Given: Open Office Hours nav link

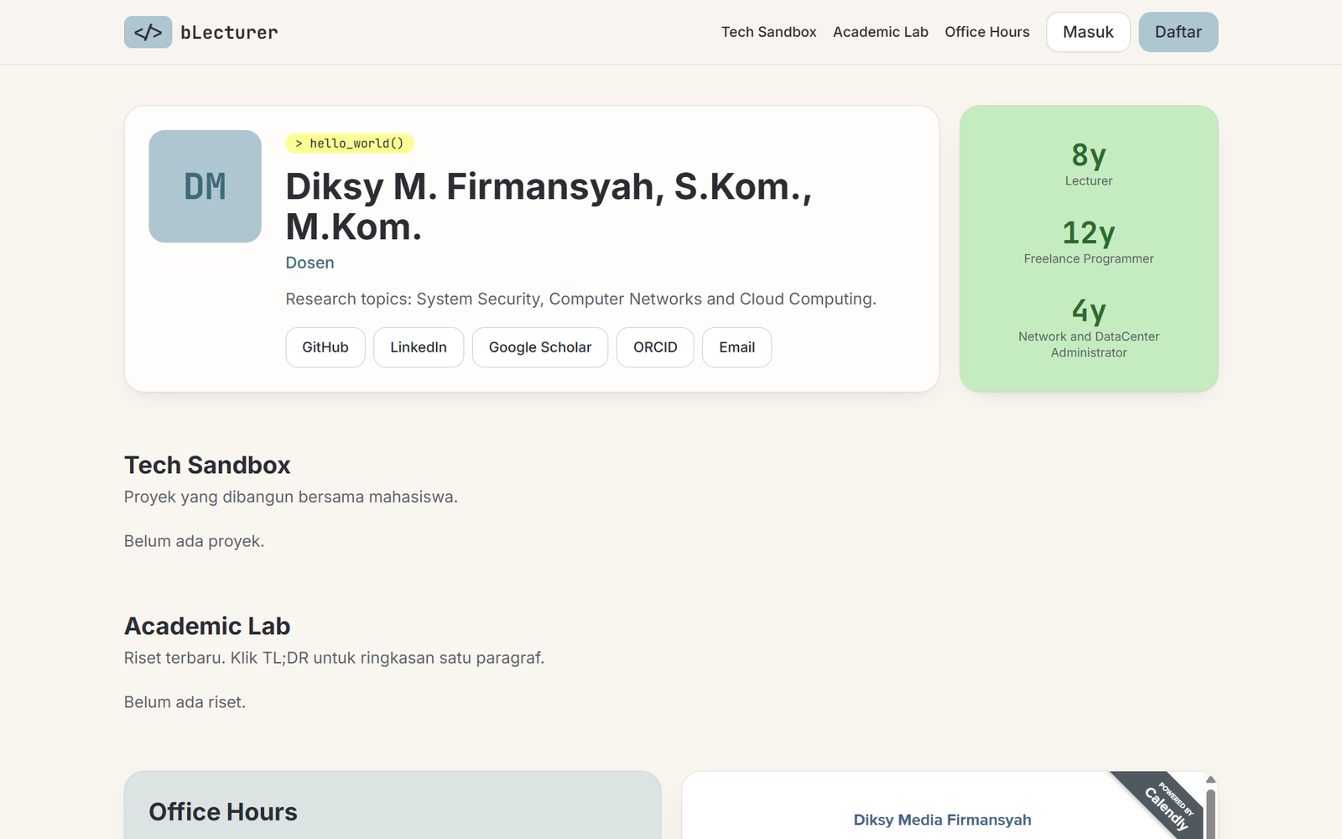Looking at the screenshot, I should click(x=987, y=32).
